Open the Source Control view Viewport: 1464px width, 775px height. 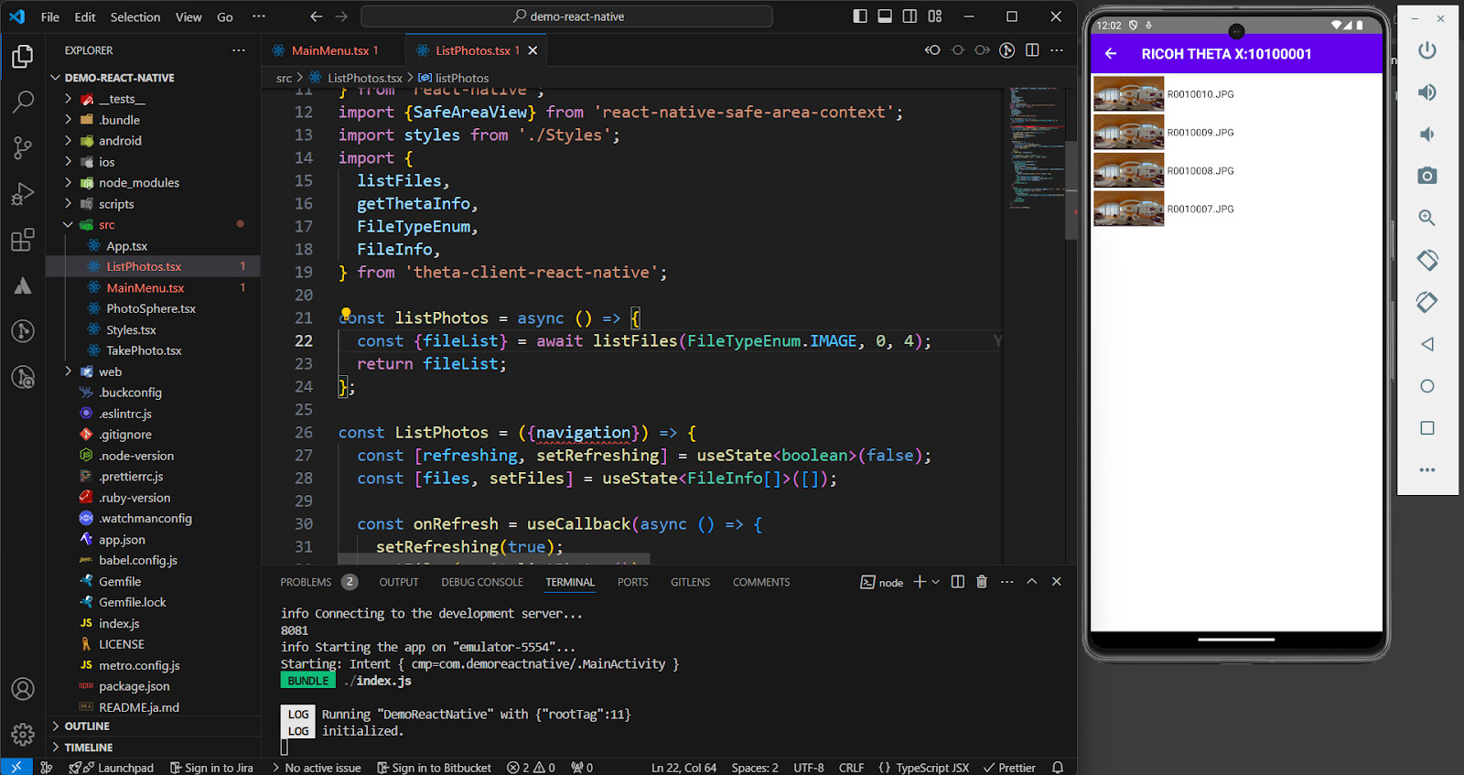tap(23, 147)
